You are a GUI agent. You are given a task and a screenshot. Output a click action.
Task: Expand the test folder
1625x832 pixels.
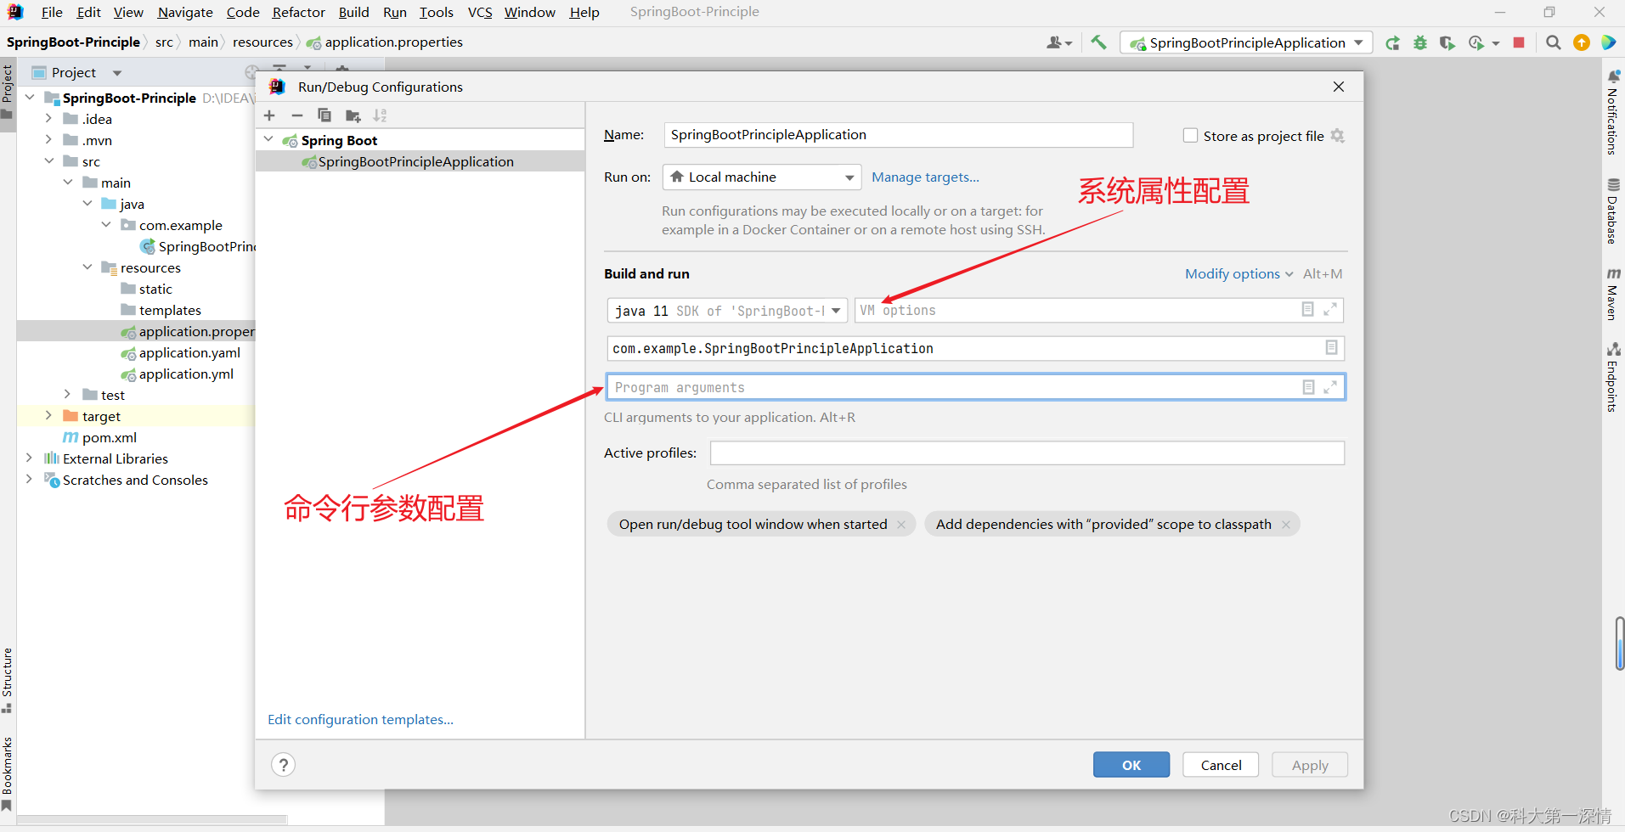click(x=68, y=394)
